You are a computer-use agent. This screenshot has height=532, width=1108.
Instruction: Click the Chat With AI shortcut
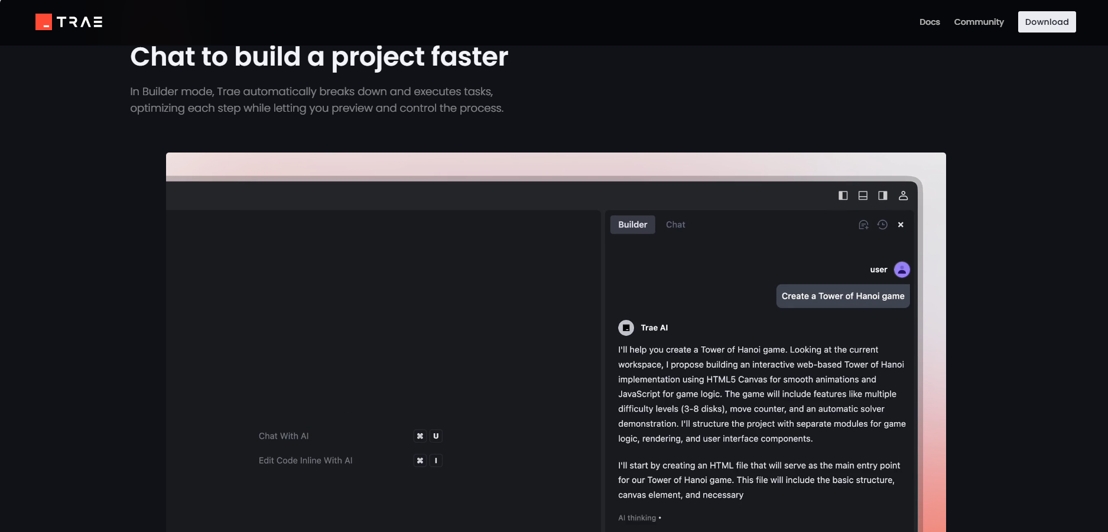[284, 436]
